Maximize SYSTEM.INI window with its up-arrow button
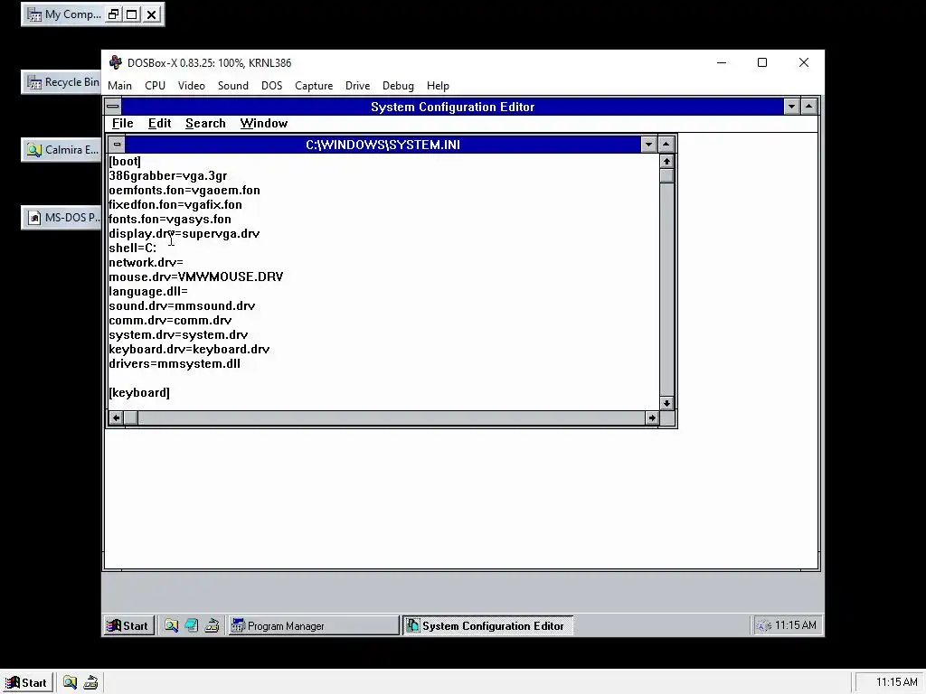926x694 pixels. [666, 145]
